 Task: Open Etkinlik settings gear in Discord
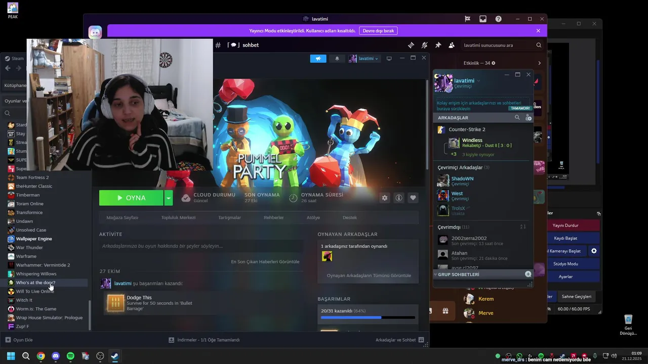(x=494, y=63)
